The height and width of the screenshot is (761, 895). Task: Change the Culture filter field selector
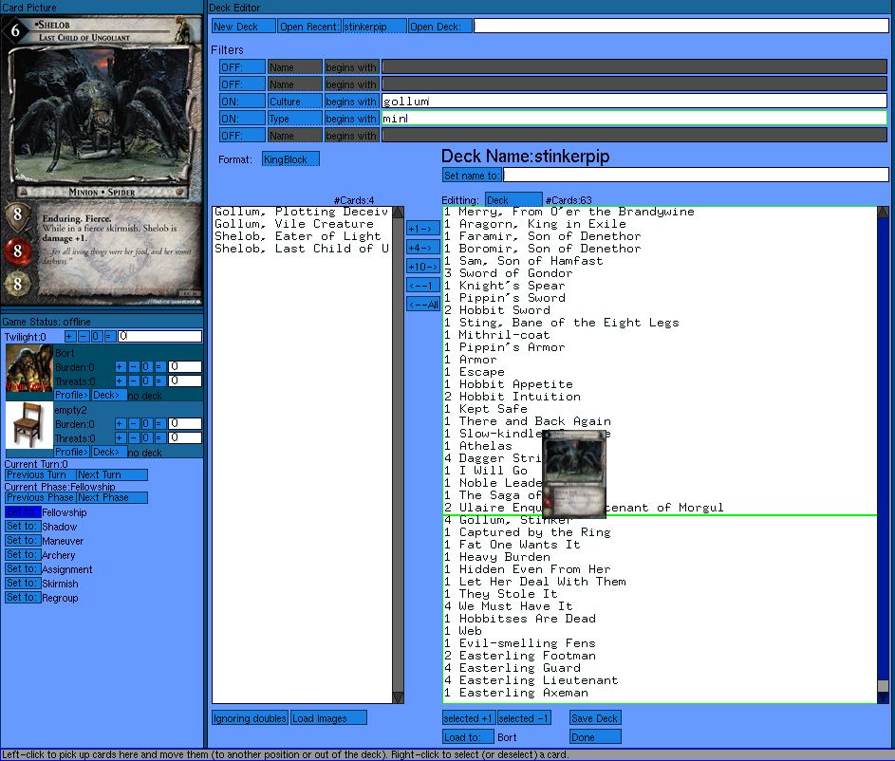[x=294, y=101]
